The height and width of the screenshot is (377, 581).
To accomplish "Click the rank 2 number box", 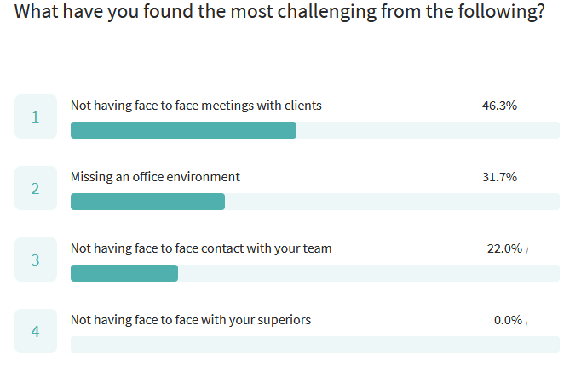I will pos(36,188).
